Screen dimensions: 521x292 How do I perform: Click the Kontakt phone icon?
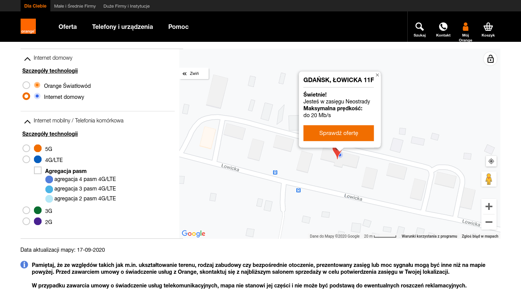[443, 27]
